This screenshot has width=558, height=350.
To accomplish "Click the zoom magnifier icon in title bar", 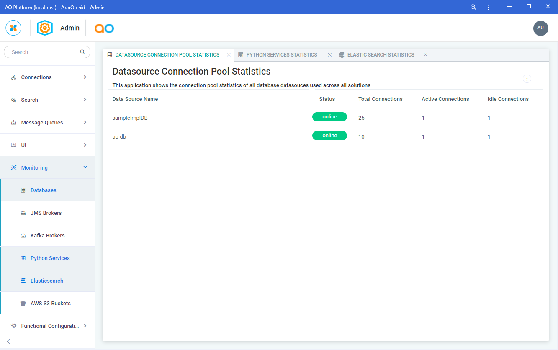I will click(473, 7).
